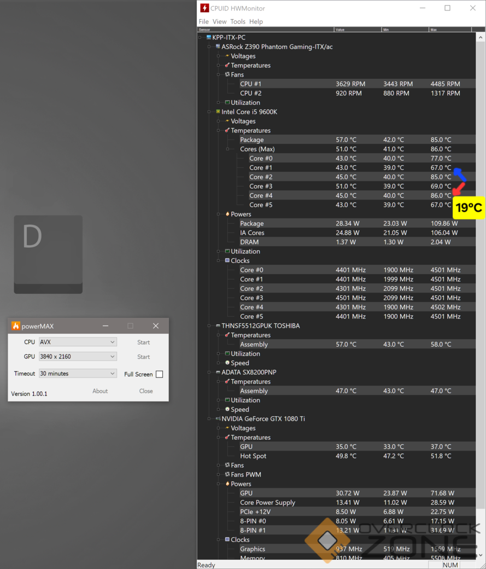The image size is (486, 569).
Task: Click the Clocks icon under Intel Core i5
Action: point(227,260)
